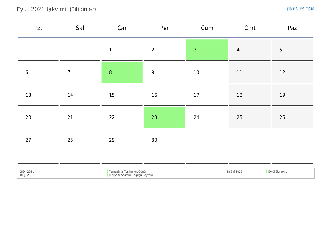Select the highlighted date 8
The image size is (331, 234).
122,72
